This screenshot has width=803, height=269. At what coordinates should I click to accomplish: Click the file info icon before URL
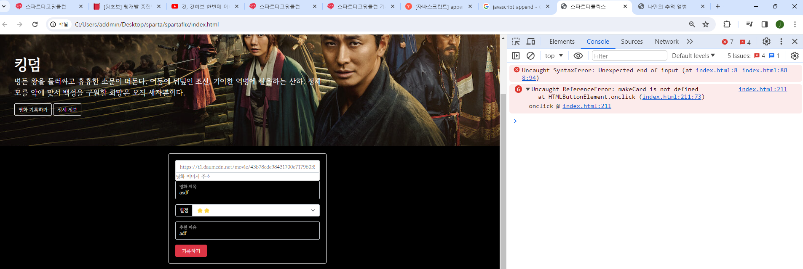[x=59, y=24]
